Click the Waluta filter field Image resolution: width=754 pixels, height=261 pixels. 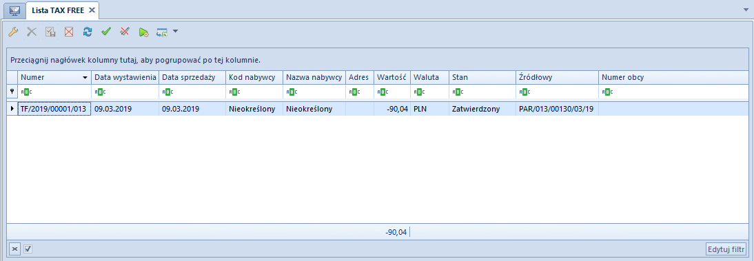point(429,92)
